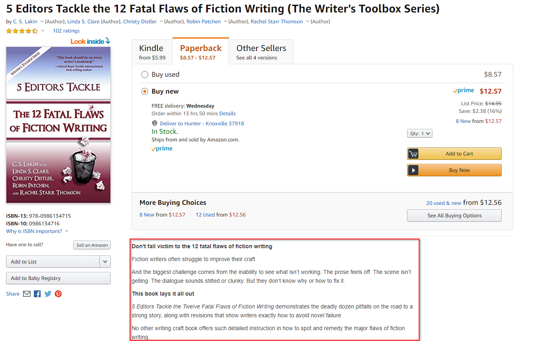
Task: Select the Buy new radio button
Action: 145,91
